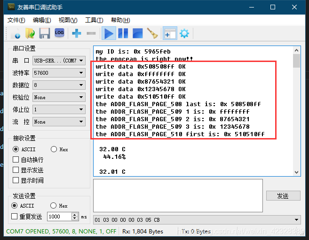Open the 数据位 dropdown showing 8

tap(59, 85)
